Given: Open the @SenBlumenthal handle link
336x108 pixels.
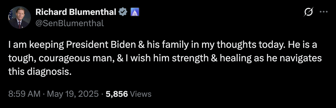Looking at the screenshot, I should [x=70, y=23].
